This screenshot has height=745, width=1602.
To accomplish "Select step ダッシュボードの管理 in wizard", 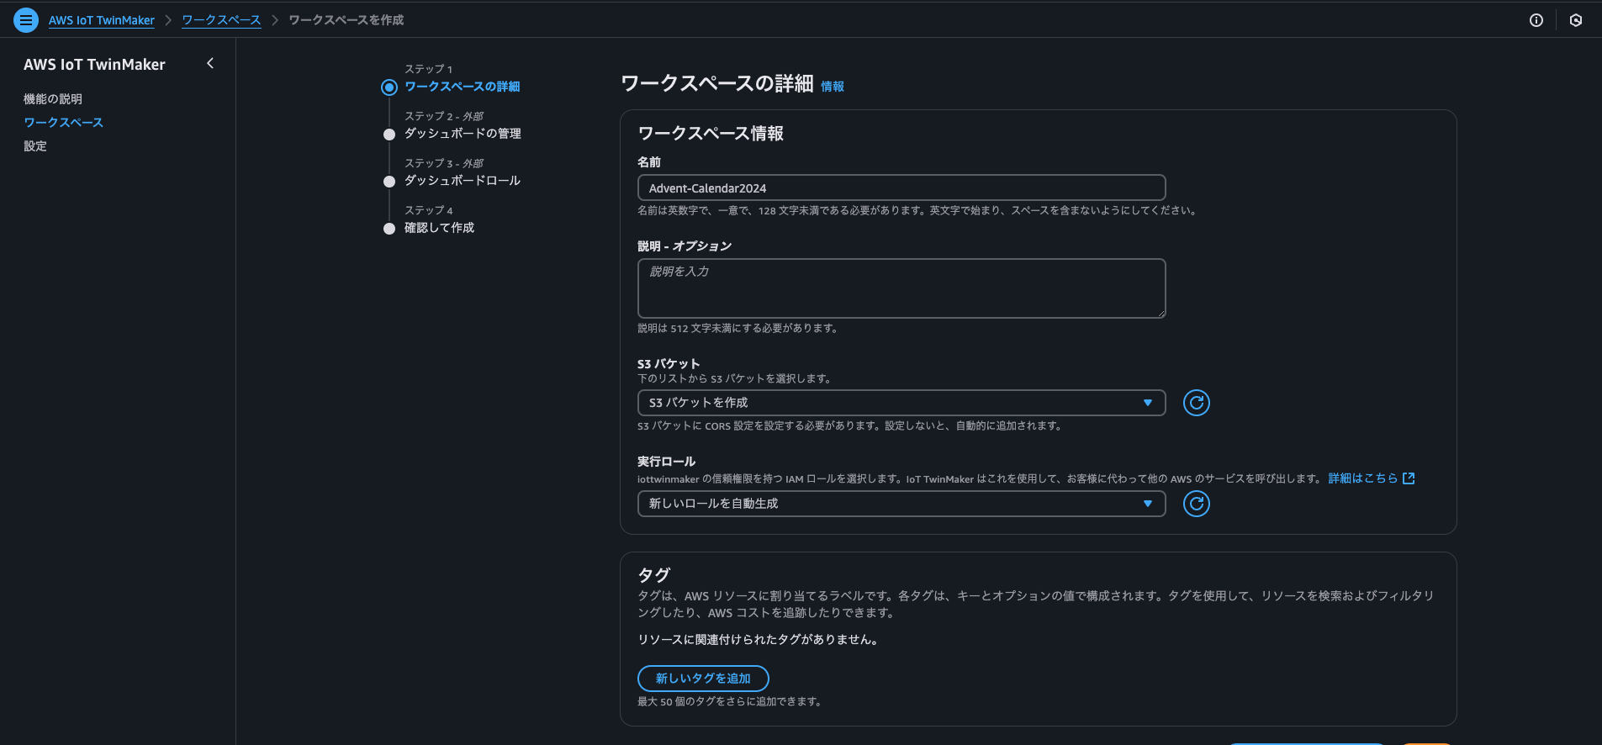I will click(463, 134).
